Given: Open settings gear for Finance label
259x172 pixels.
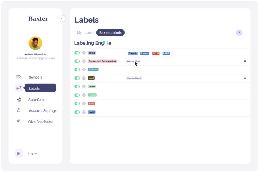Looking at the screenshot, I should click(x=84, y=95).
